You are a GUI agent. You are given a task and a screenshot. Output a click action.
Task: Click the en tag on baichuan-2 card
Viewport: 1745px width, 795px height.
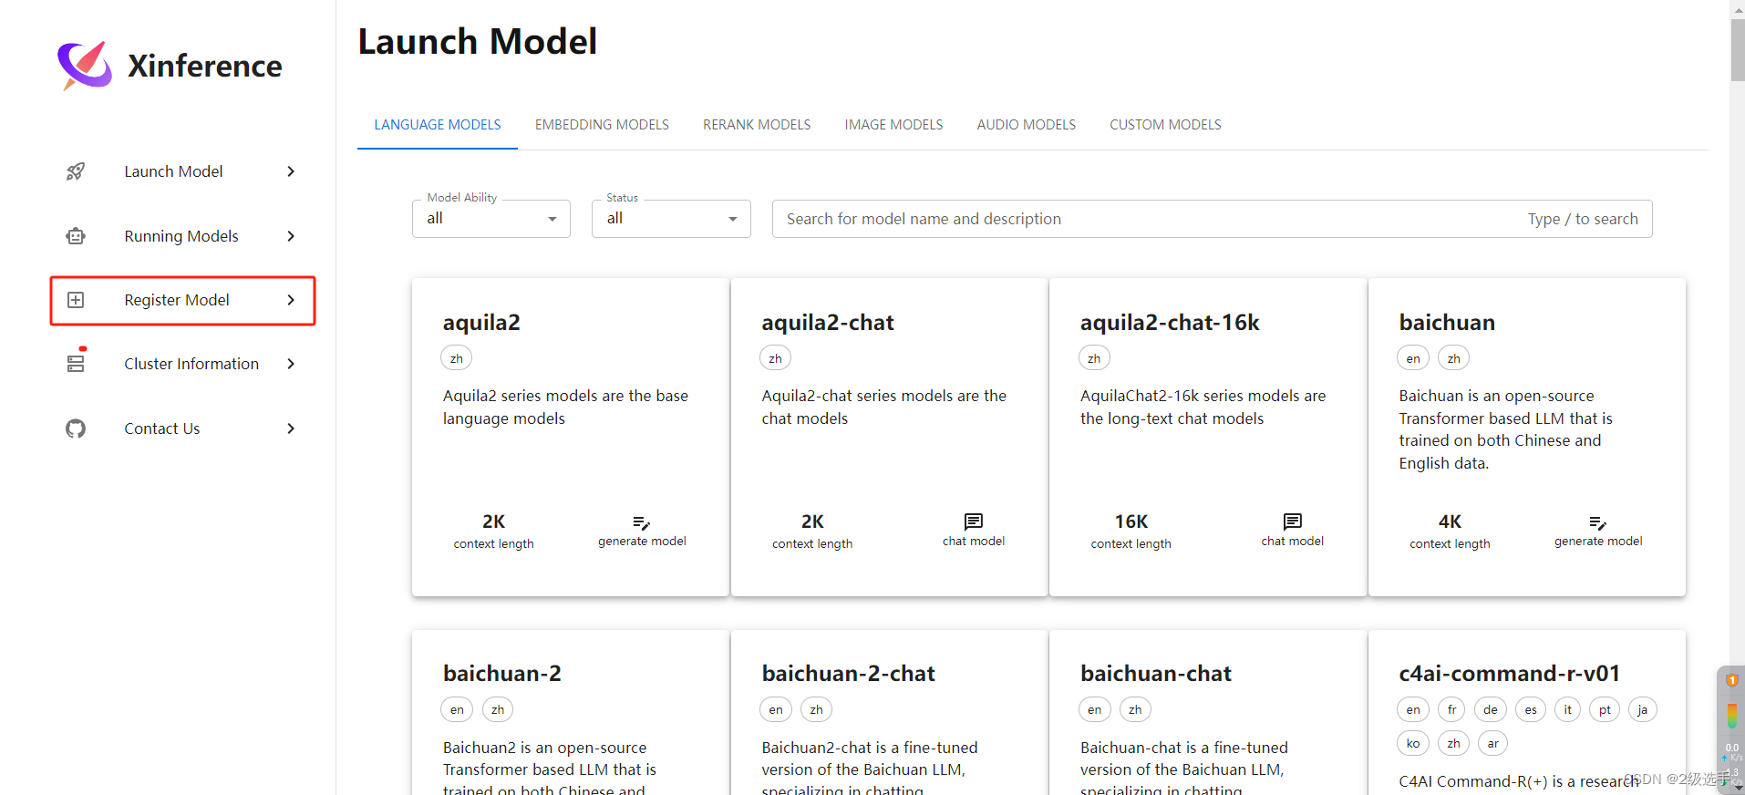point(457,709)
